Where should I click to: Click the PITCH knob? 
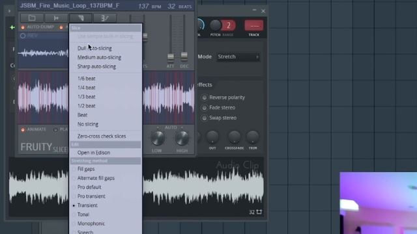215,25
